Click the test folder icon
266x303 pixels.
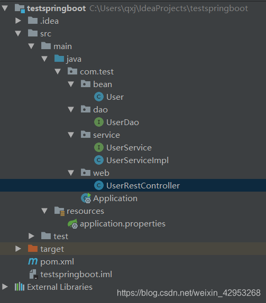46,236
